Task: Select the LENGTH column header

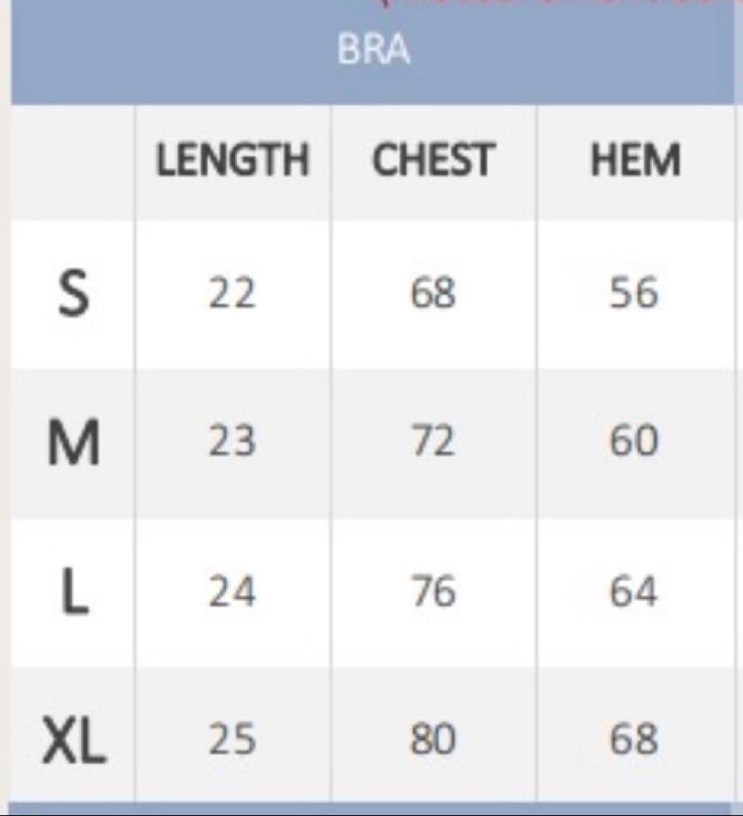Action: click(232, 162)
